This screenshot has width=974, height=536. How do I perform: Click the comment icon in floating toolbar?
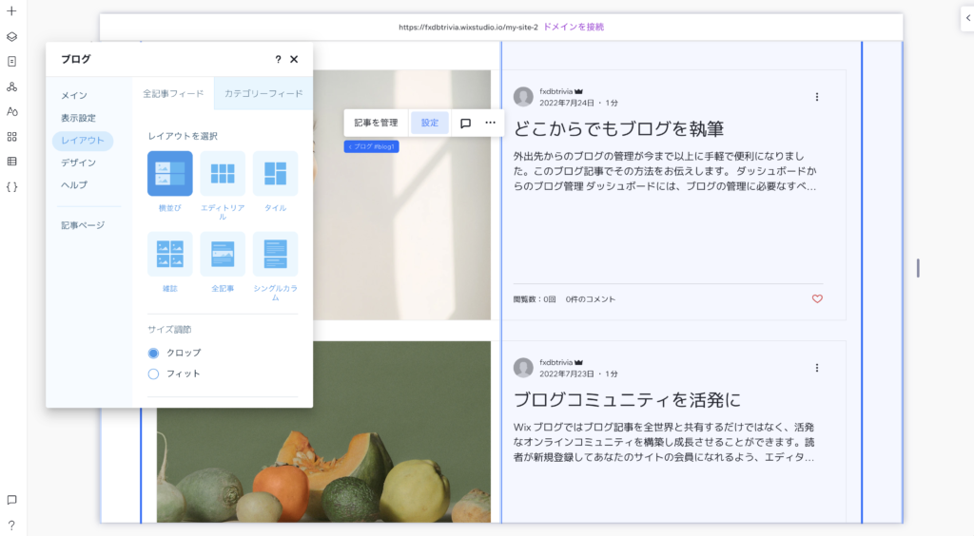point(465,123)
